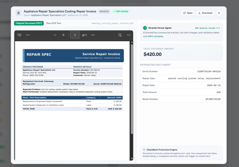This screenshot has width=239, height=167.
Task: Close the invoice detail dialog
Action: tap(219, 13)
